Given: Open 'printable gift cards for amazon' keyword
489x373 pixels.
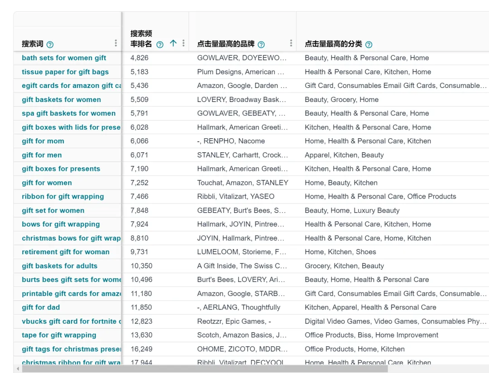Looking at the screenshot, I should (x=72, y=294).
